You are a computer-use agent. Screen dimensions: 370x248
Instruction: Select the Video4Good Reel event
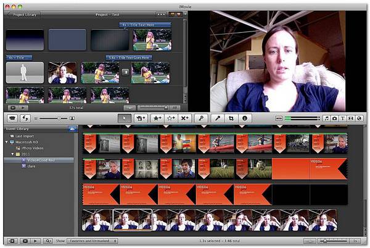coord(41,160)
